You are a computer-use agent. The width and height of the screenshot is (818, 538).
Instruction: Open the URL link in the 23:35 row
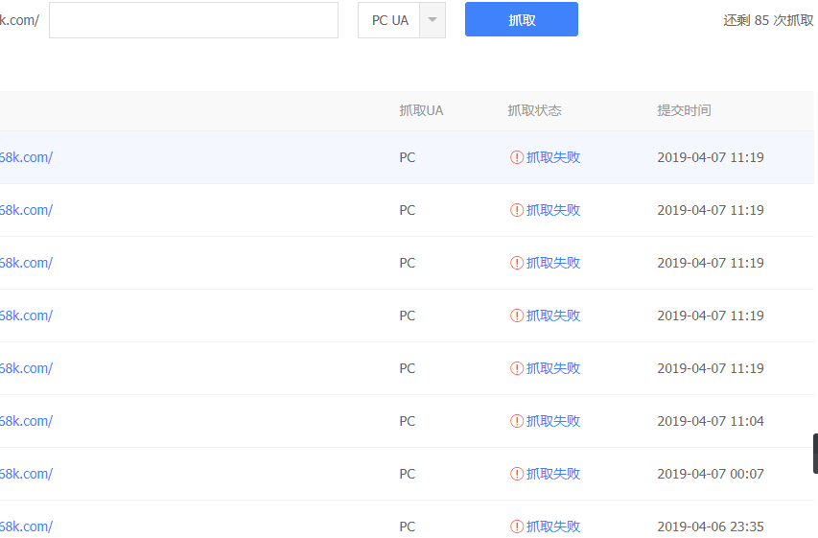(x=26, y=526)
